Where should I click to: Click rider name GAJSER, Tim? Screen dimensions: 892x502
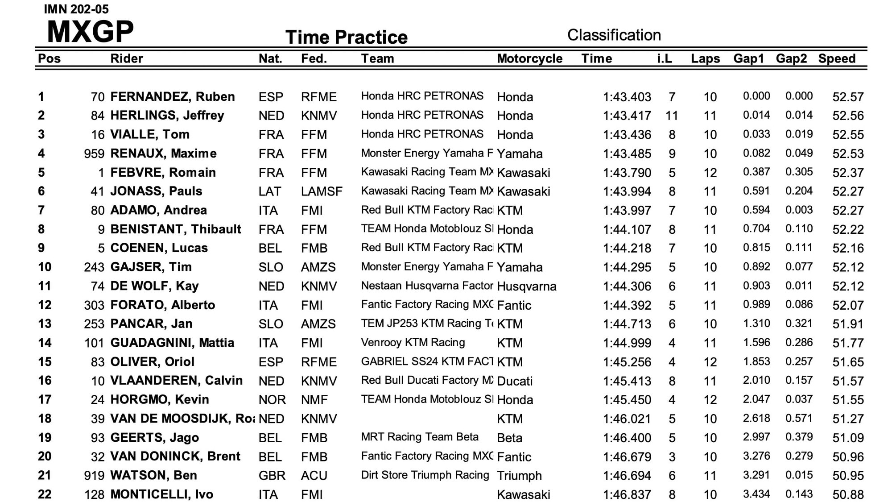click(151, 267)
